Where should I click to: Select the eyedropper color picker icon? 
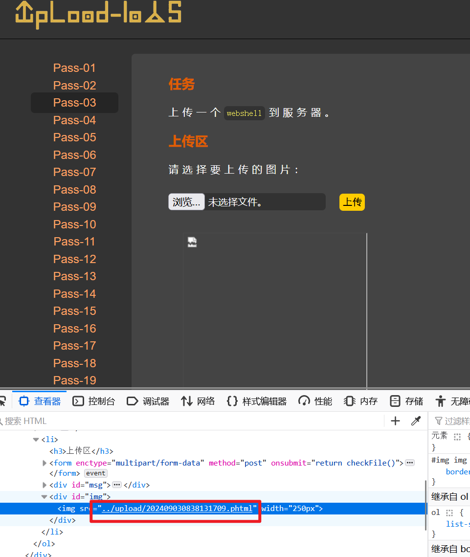coord(416,421)
